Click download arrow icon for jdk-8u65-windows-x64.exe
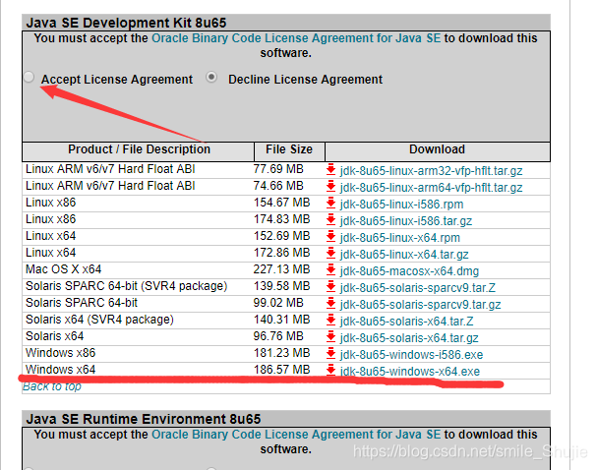Screen dimensions: 597x470 pos(330,370)
